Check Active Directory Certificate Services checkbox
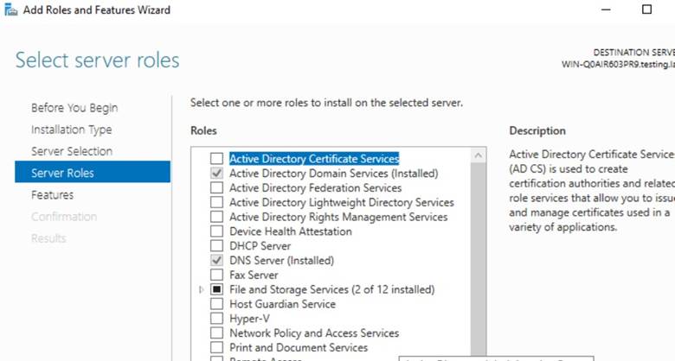The height and width of the screenshot is (361, 675). coord(216,159)
